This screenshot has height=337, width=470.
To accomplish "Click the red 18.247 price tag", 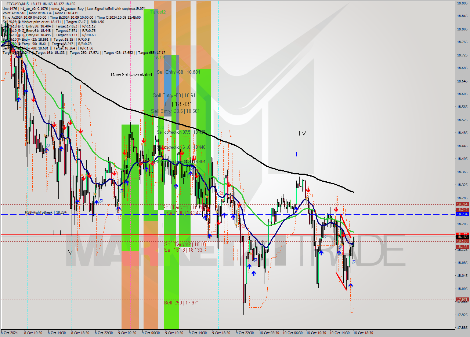I will 462,210.
